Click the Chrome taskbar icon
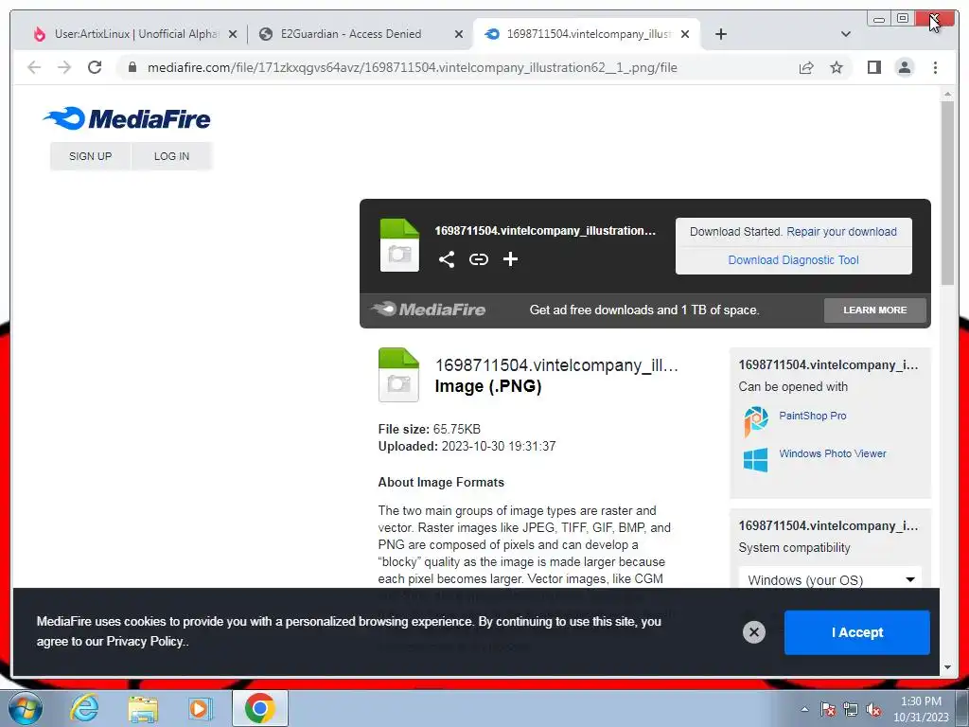 click(259, 708)
